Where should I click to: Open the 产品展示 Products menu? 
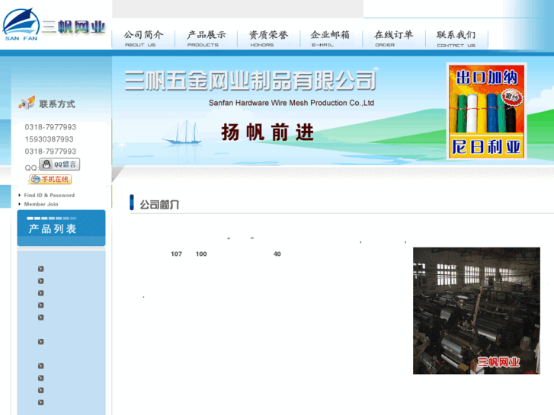point(207,39)
